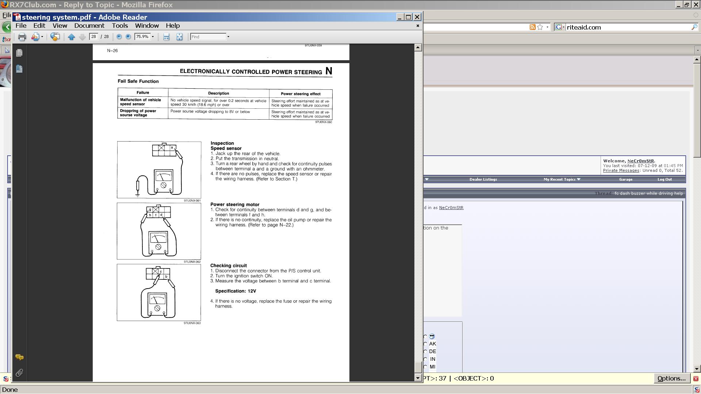The height and width of the screenshot is (394, 701).
Task: Select the sunglasses smiley radio button
Action: [425, 336]
